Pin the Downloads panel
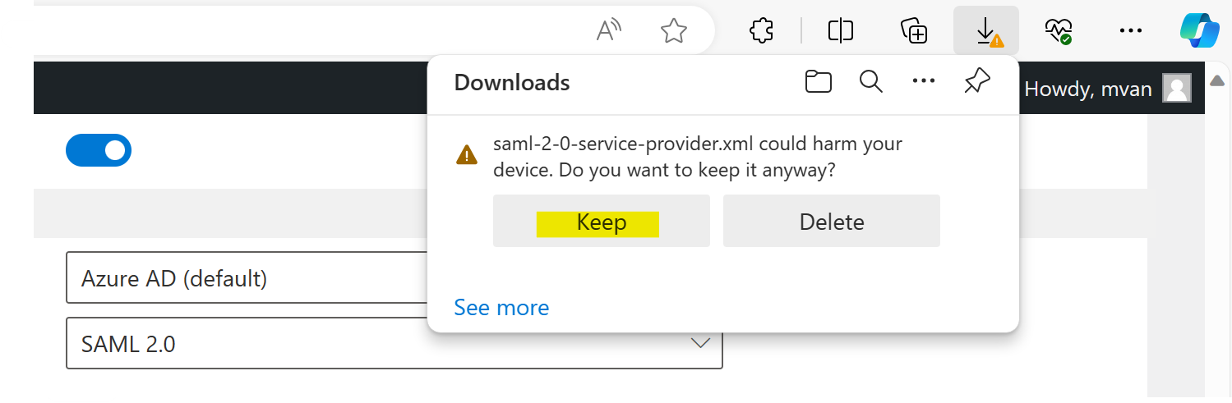Screen dimensions: 1232x403 976,81
